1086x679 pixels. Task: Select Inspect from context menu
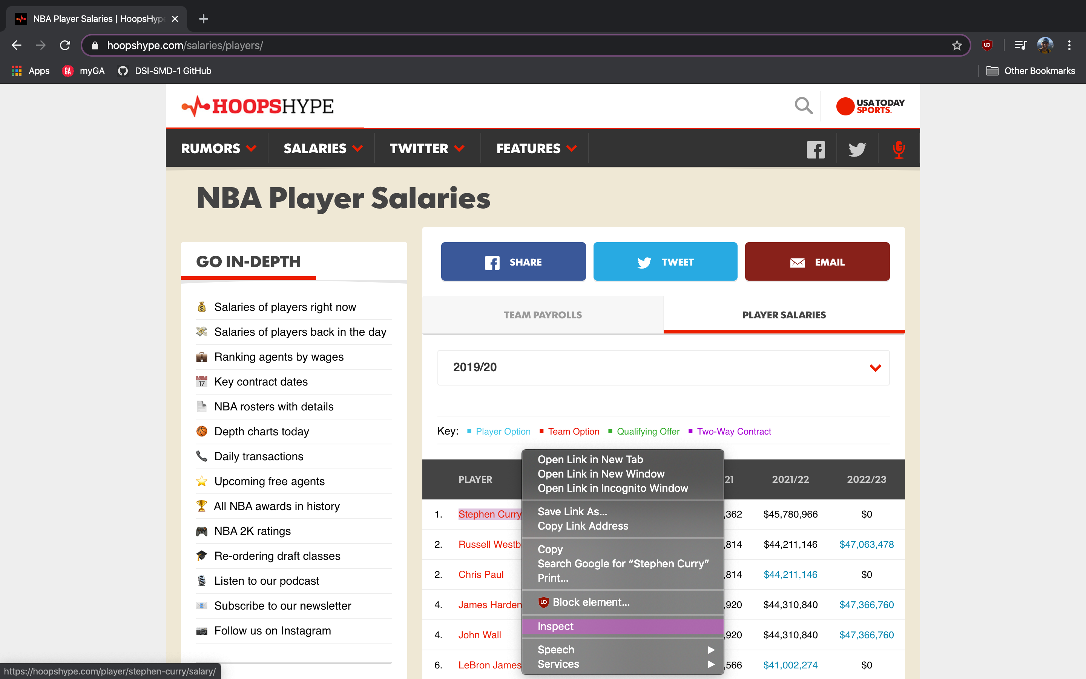coord(623,627)
